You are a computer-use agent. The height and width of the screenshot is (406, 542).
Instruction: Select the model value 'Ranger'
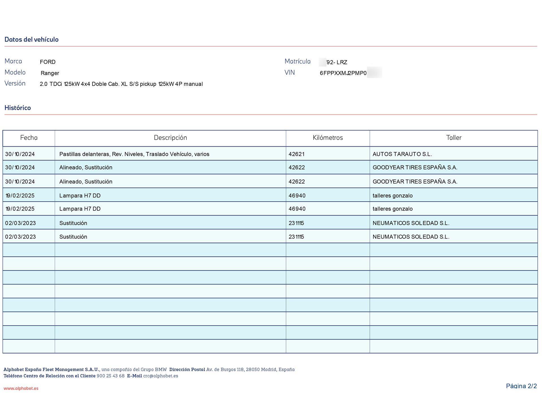50,73
